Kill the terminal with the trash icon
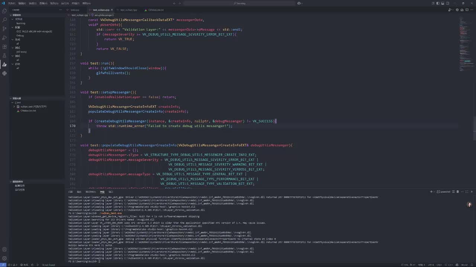 [x=458, y=192]
